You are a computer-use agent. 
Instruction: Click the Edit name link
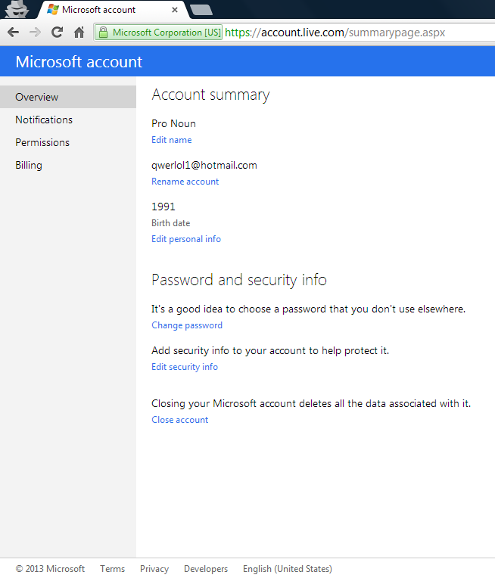(x=171, y=140)
